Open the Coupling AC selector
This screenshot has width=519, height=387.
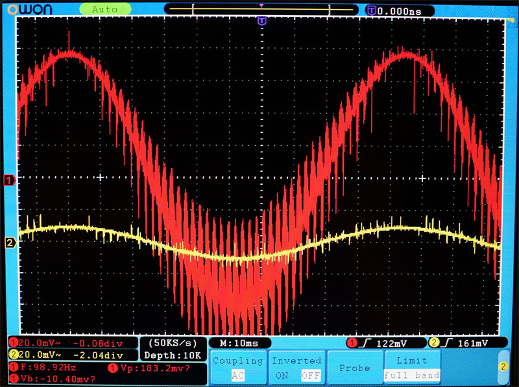(x=238, y=375)
